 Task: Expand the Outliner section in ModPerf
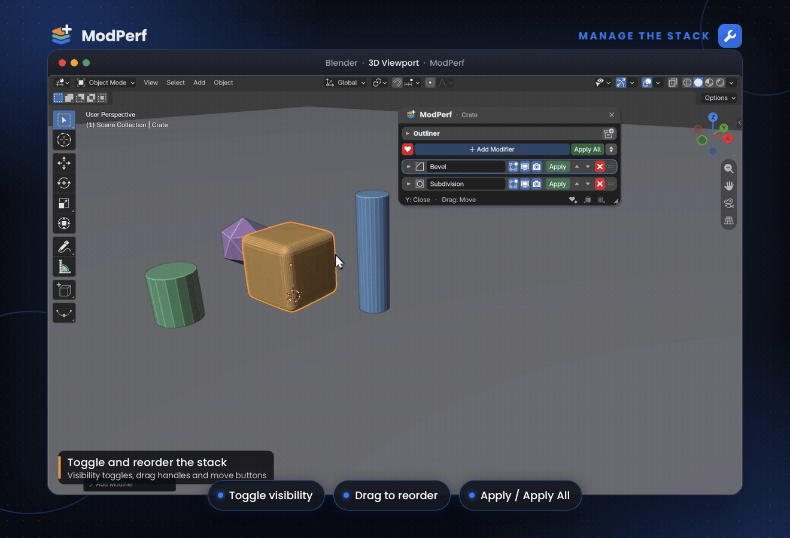coord(408,133)
